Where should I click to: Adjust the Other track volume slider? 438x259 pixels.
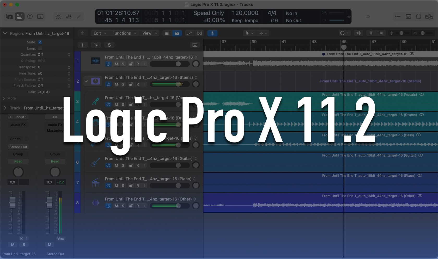pyautogui.click(x=169, y=206)
